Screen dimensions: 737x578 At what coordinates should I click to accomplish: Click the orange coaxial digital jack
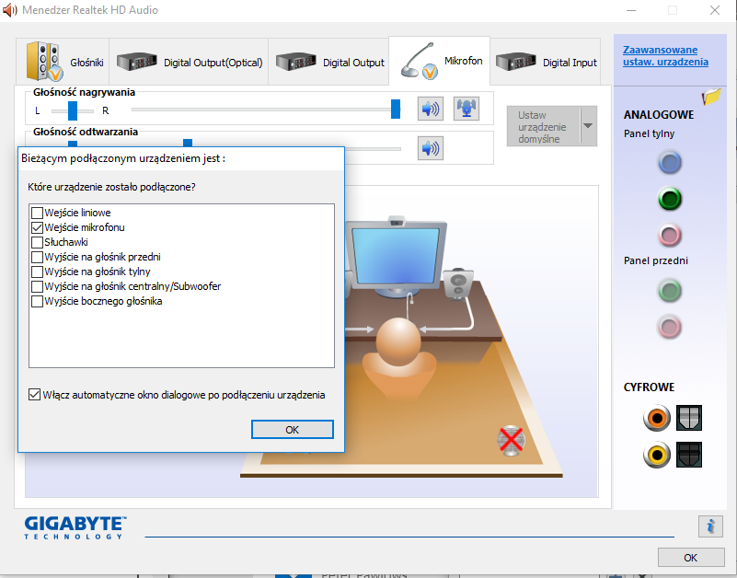tap(657, 418)
